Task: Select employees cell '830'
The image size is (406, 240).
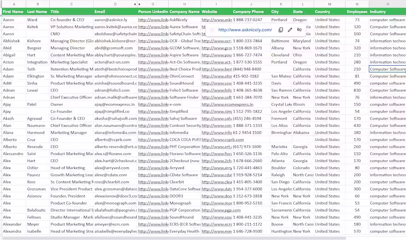Action: tap(357, 90)
